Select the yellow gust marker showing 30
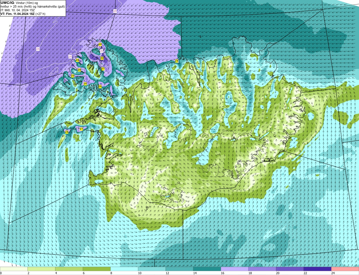The width and height of the screenshot is (359, 275). [102, 58]
